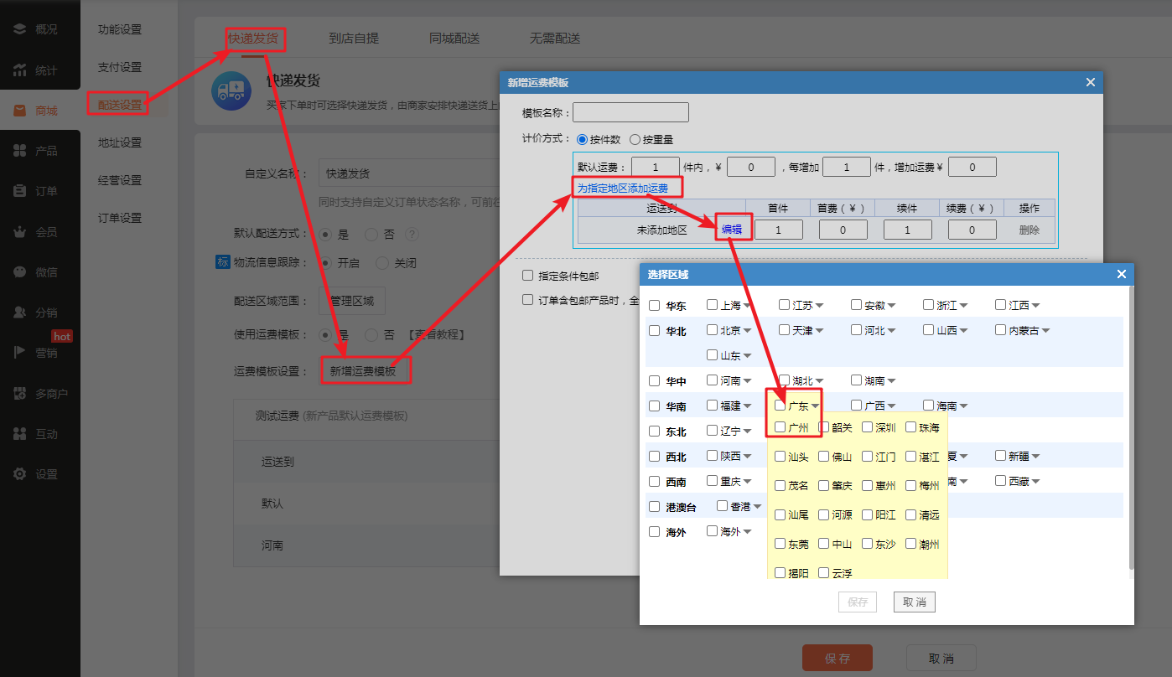Switch to the 快递发货 tab
This screenshot has height=677, width=1172.
click(253, 39)
